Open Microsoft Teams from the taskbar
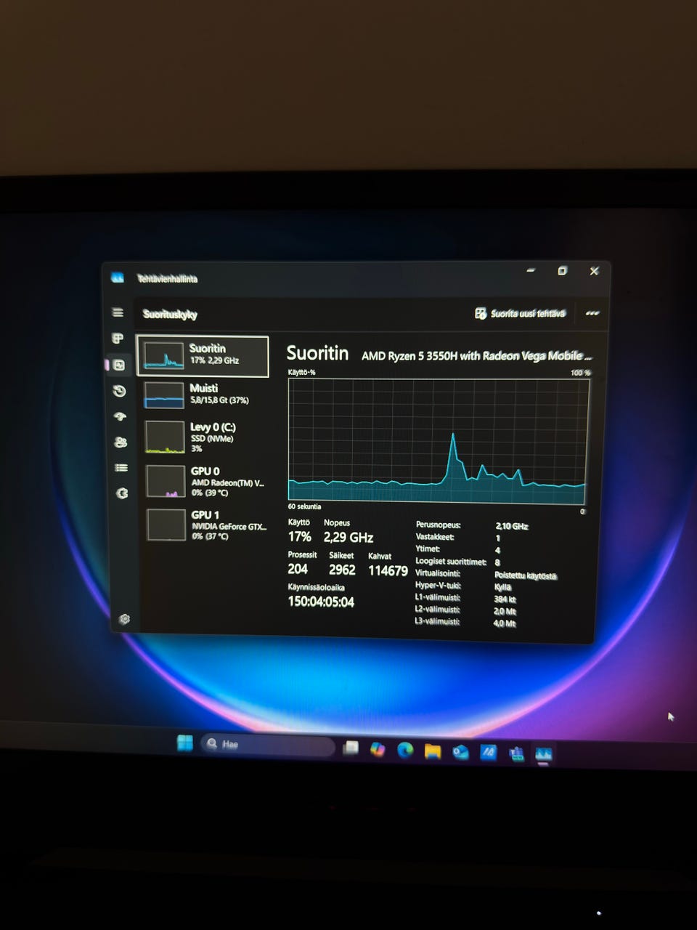Image resolution: width=697 pixels, height=930 pixels. point(516,753)
